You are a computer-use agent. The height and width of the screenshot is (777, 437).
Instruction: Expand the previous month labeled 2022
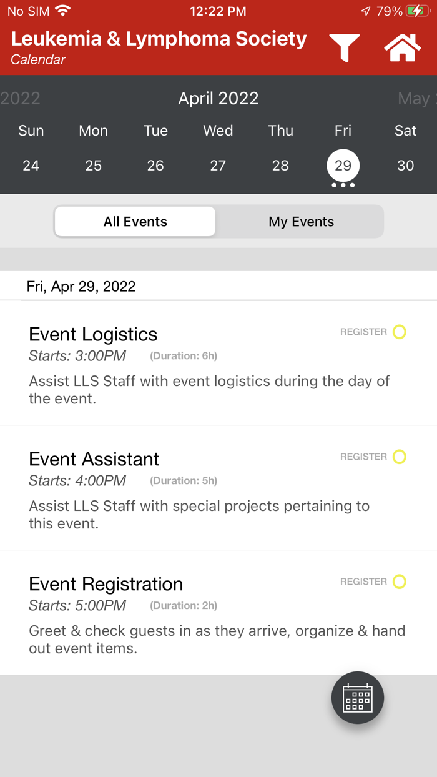point(21,98)
